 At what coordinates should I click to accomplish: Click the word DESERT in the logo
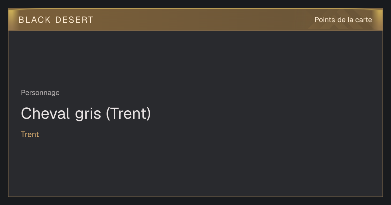click(x=74, y=20)
